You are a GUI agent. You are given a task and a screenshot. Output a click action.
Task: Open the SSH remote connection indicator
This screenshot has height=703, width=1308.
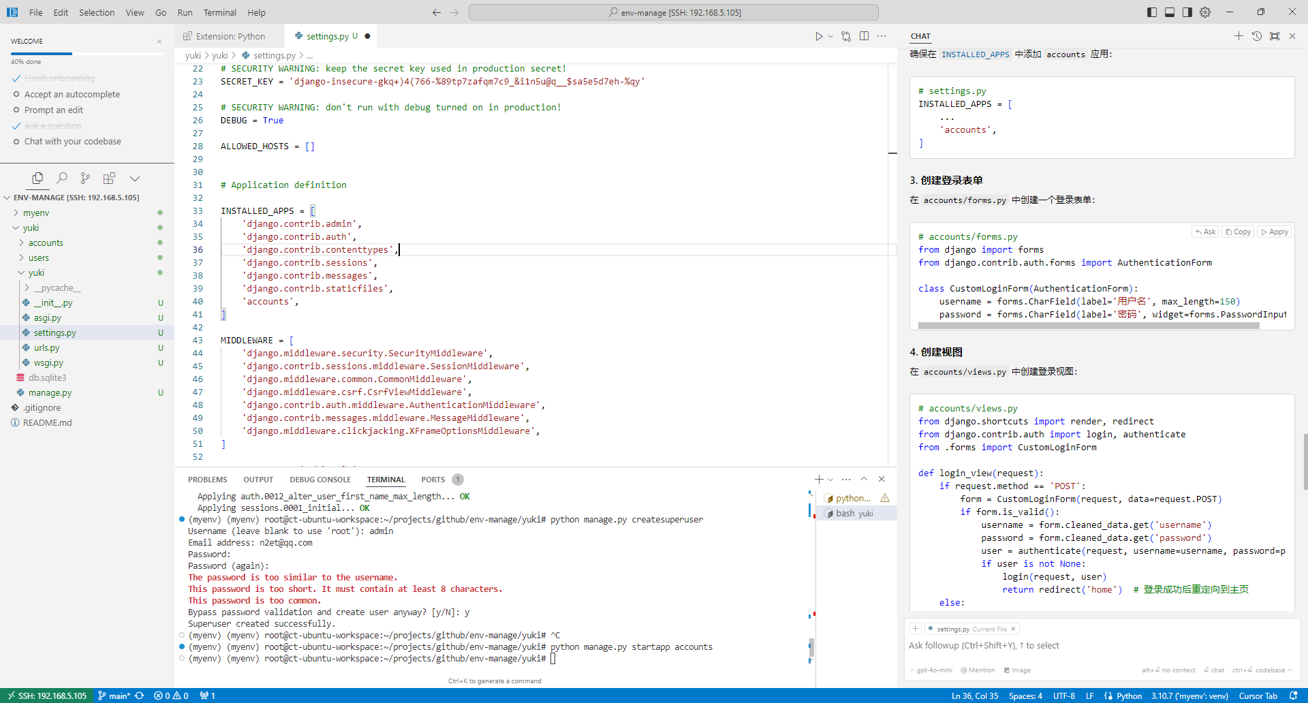pyautogui.click(x=47, y=696)
